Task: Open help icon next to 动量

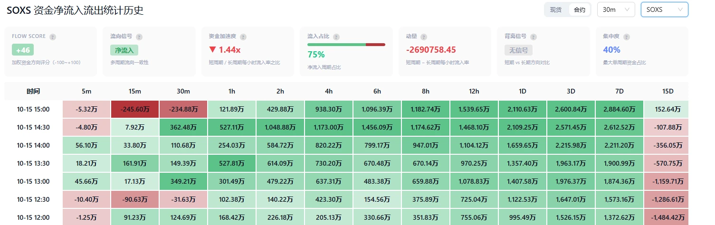Action: pos(424,37)
